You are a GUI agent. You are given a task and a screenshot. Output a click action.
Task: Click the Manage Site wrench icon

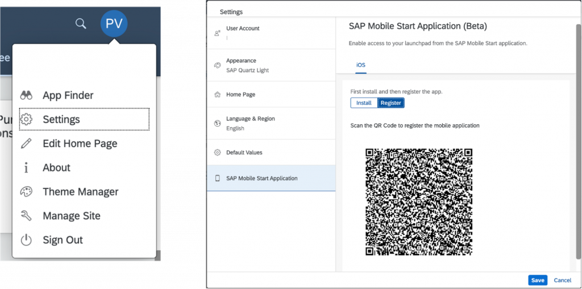(26, 216)
